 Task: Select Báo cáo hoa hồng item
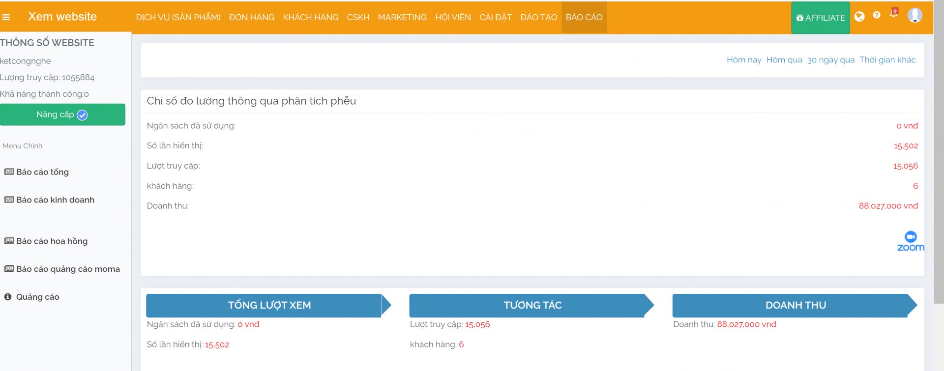pyautogui.click(x=52, y=241)
